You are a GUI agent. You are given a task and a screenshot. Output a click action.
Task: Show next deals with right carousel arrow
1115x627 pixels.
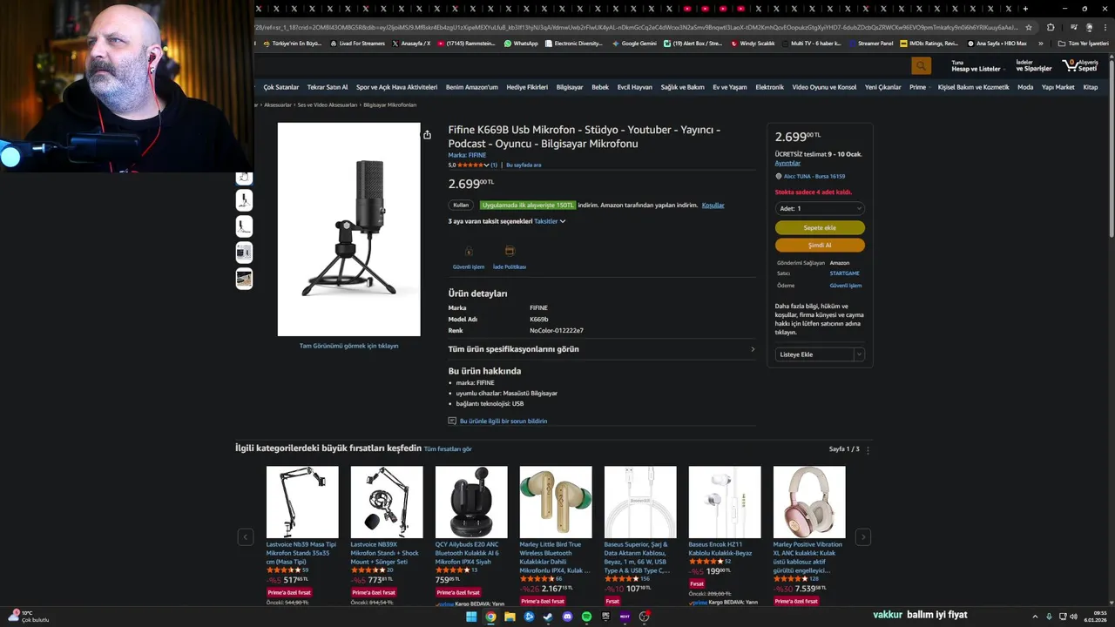(x=862, y=537)
